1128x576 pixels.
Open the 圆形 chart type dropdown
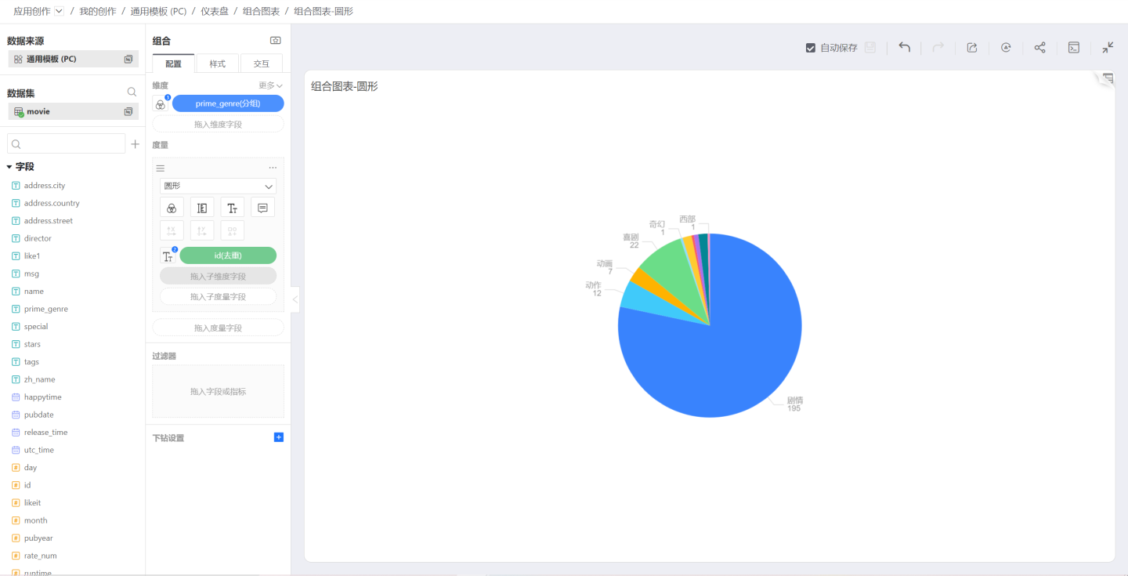[x=218, y=187]
